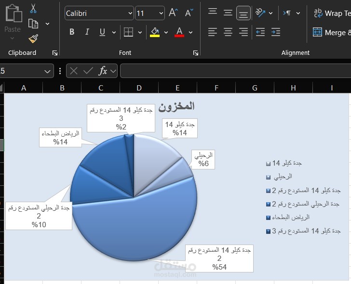Select column H header
The image size is (351, 284).
pyautogui.click(x=293, y=88)
